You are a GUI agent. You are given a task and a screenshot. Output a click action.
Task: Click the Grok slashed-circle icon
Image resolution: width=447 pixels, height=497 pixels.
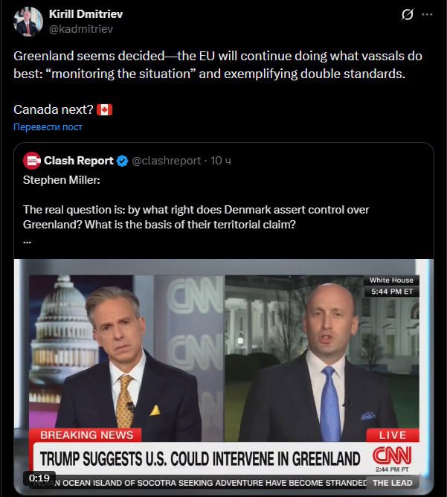tap(407, 14)
